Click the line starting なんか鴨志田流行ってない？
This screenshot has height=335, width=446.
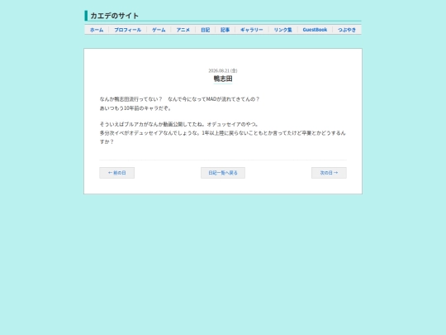click(179, 99)
